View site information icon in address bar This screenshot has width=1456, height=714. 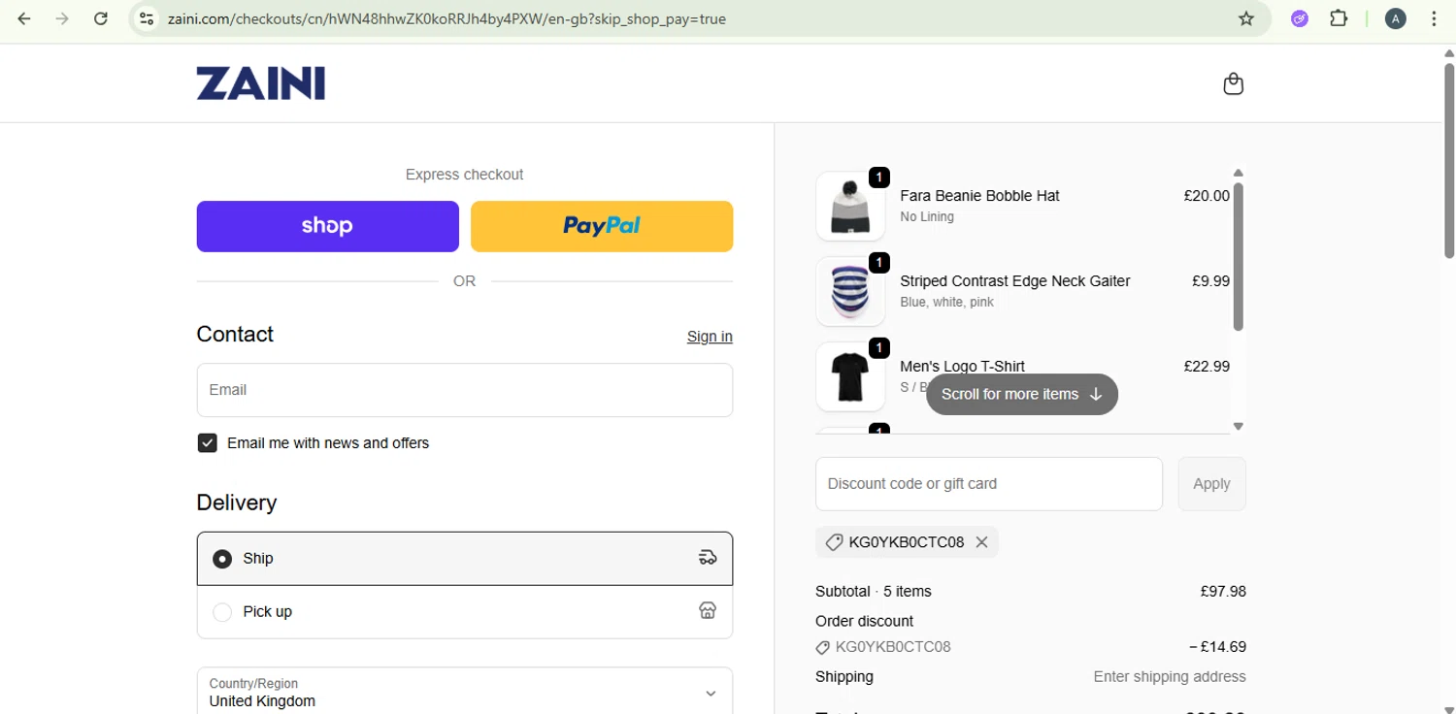[146, 18]
